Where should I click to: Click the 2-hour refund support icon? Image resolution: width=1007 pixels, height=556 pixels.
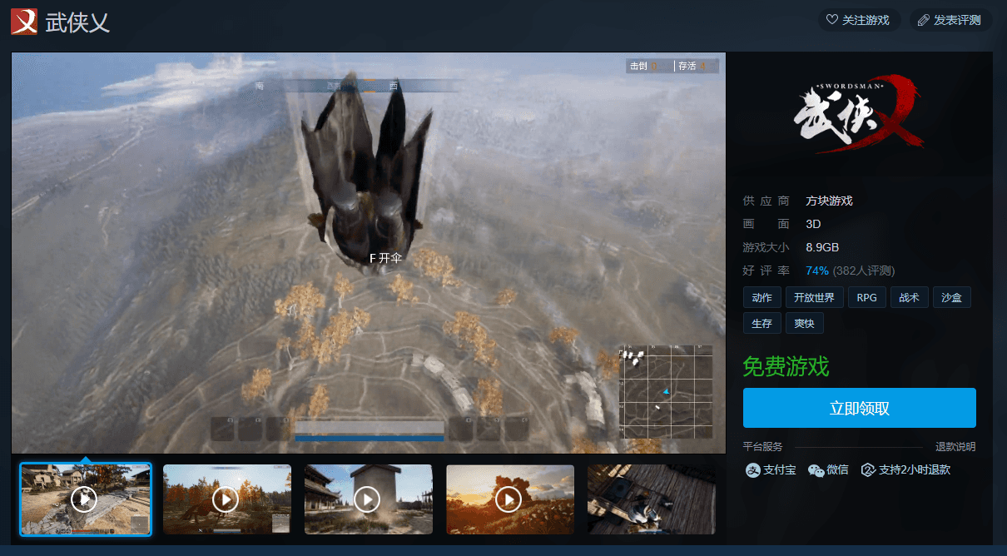coord(868,470)
